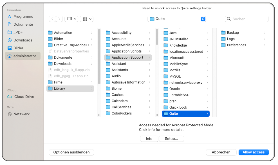The height and width of the screenshot is (165, 278).
Task: Click the Suchen search field
Action: pos(246,19)
